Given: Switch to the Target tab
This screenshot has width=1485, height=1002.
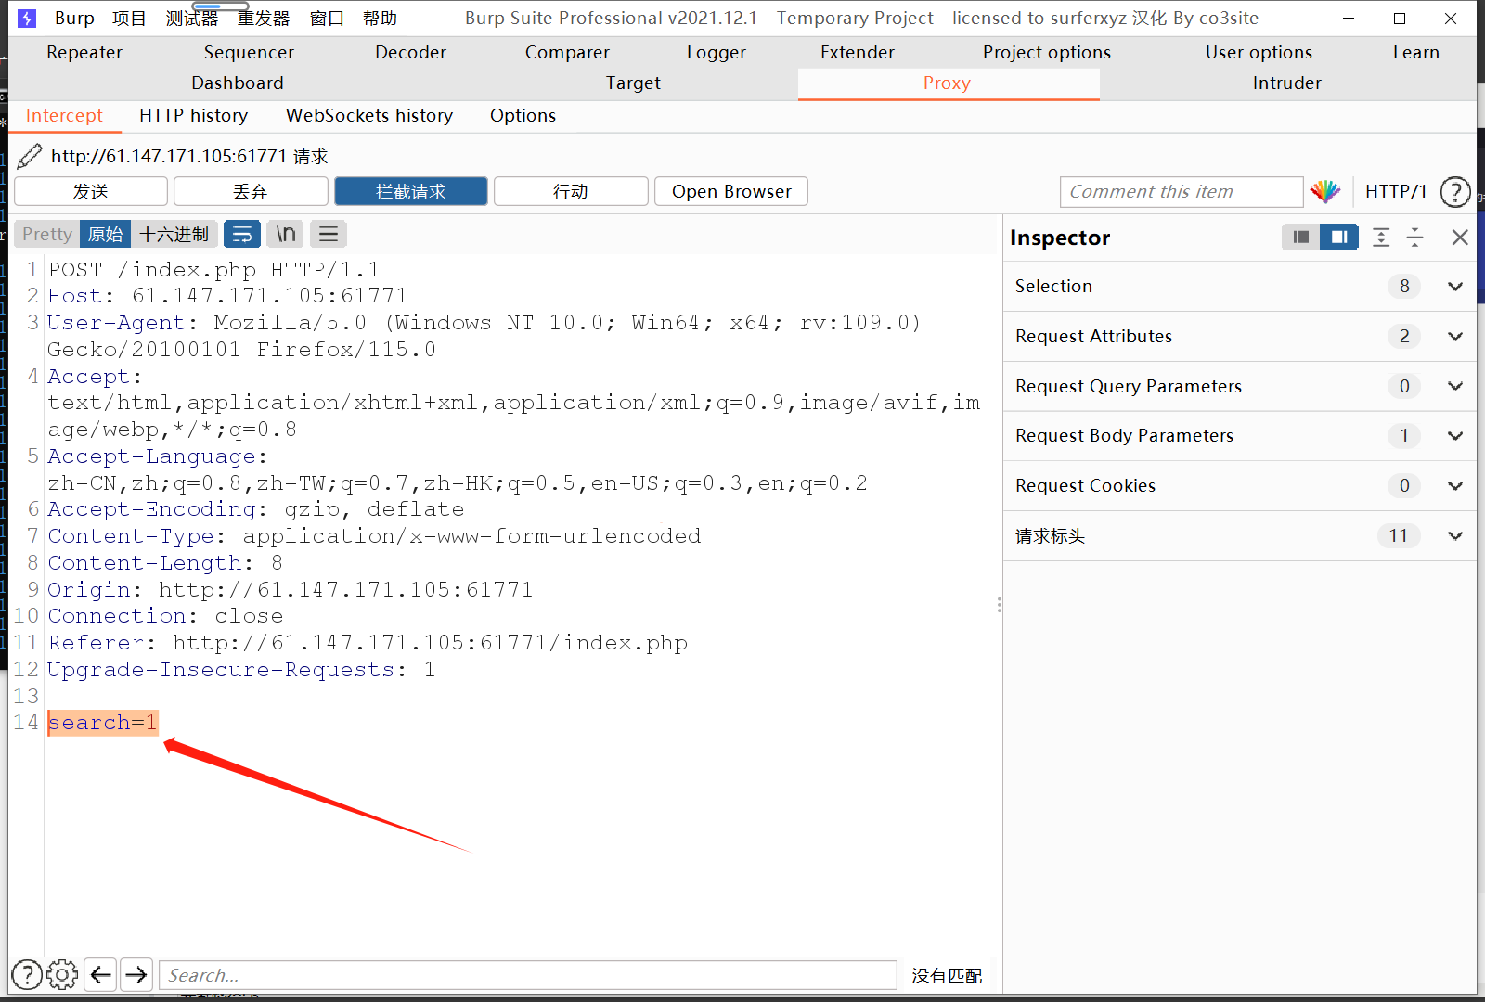Looking at the screenshot, I should click(x=633, y=83).
